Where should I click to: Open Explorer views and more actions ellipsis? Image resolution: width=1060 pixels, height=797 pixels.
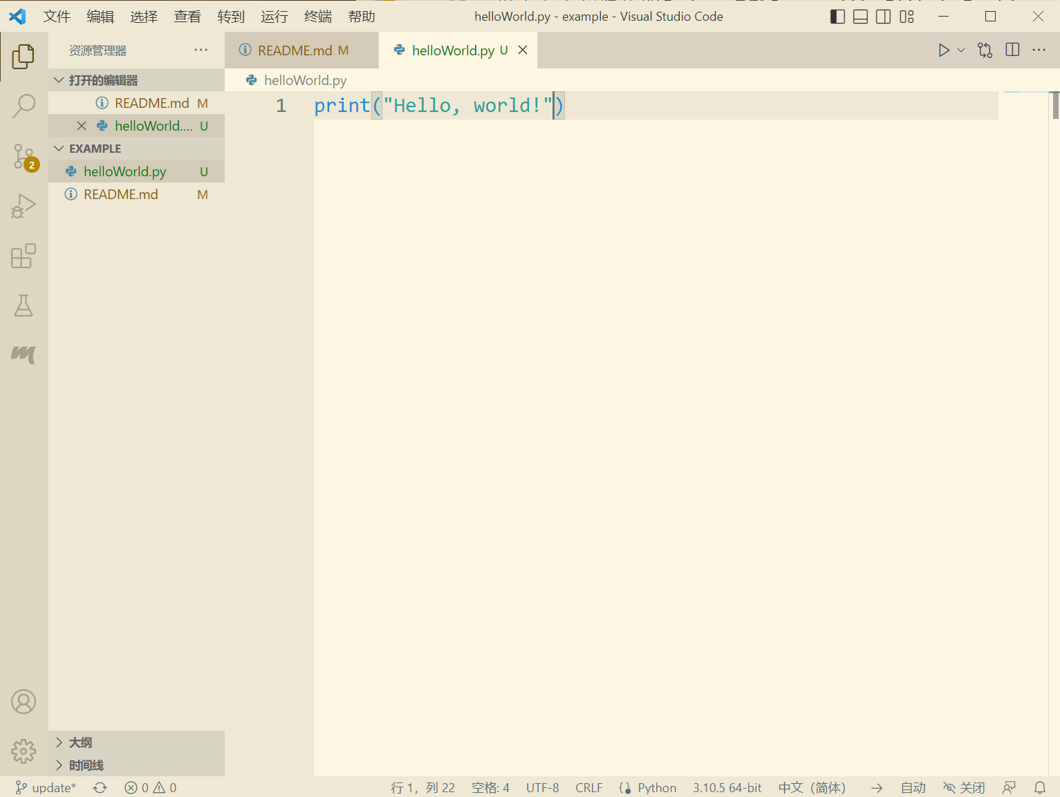(201, 50)
